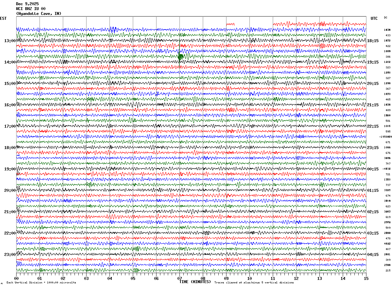The height and width of the screenshot is (287, 392).
Task: Select the 19:00 EST time label
Action: pyautogui.click(x=10, y=169)
